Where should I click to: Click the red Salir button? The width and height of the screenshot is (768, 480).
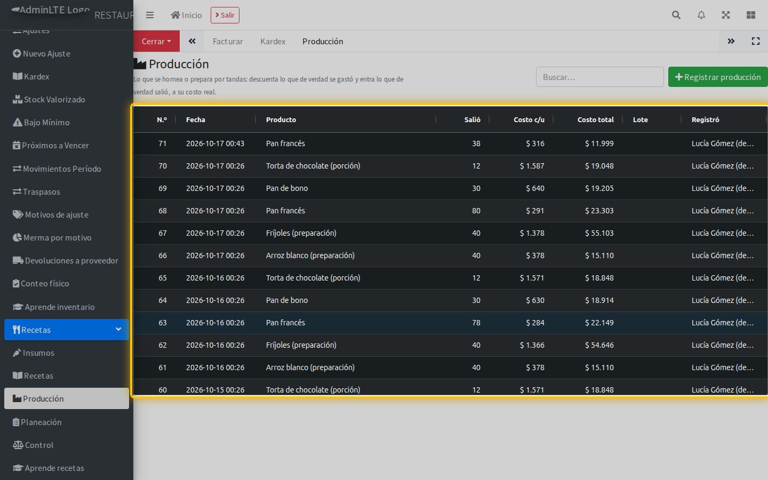(x=225, y=15)
